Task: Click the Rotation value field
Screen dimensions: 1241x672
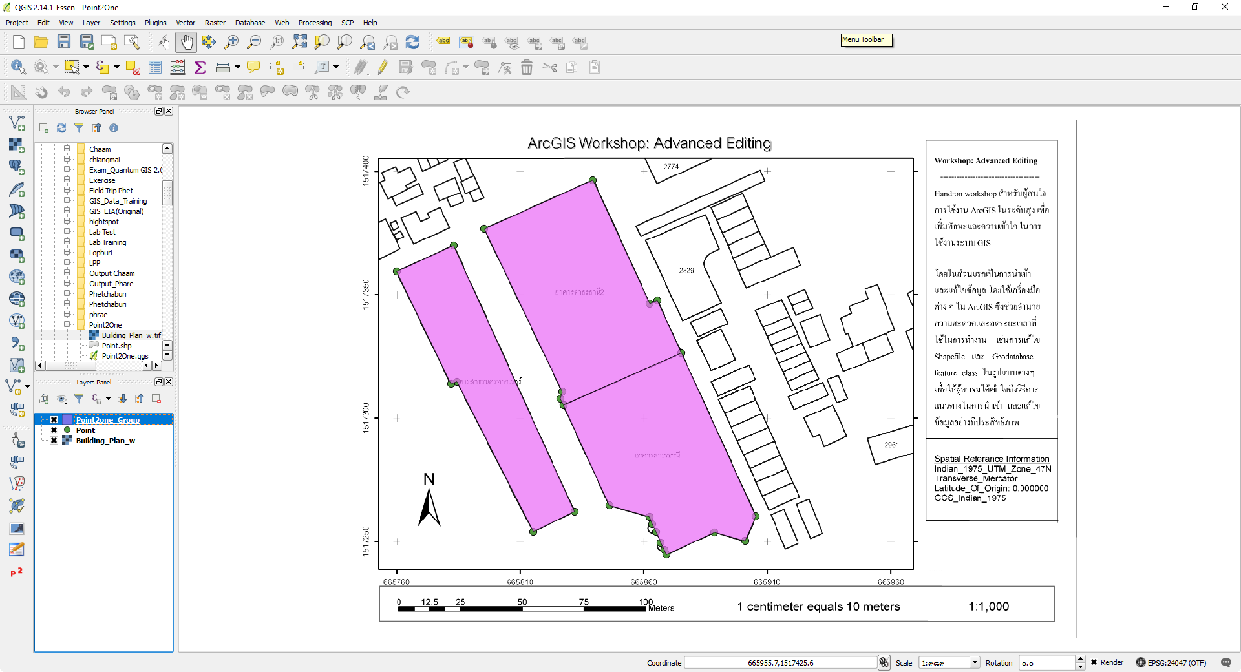Action: point(1047,662)
